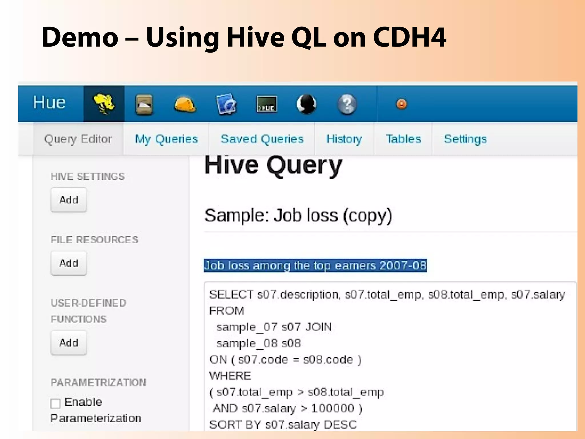Click the Hue logo

click(49, 102)
